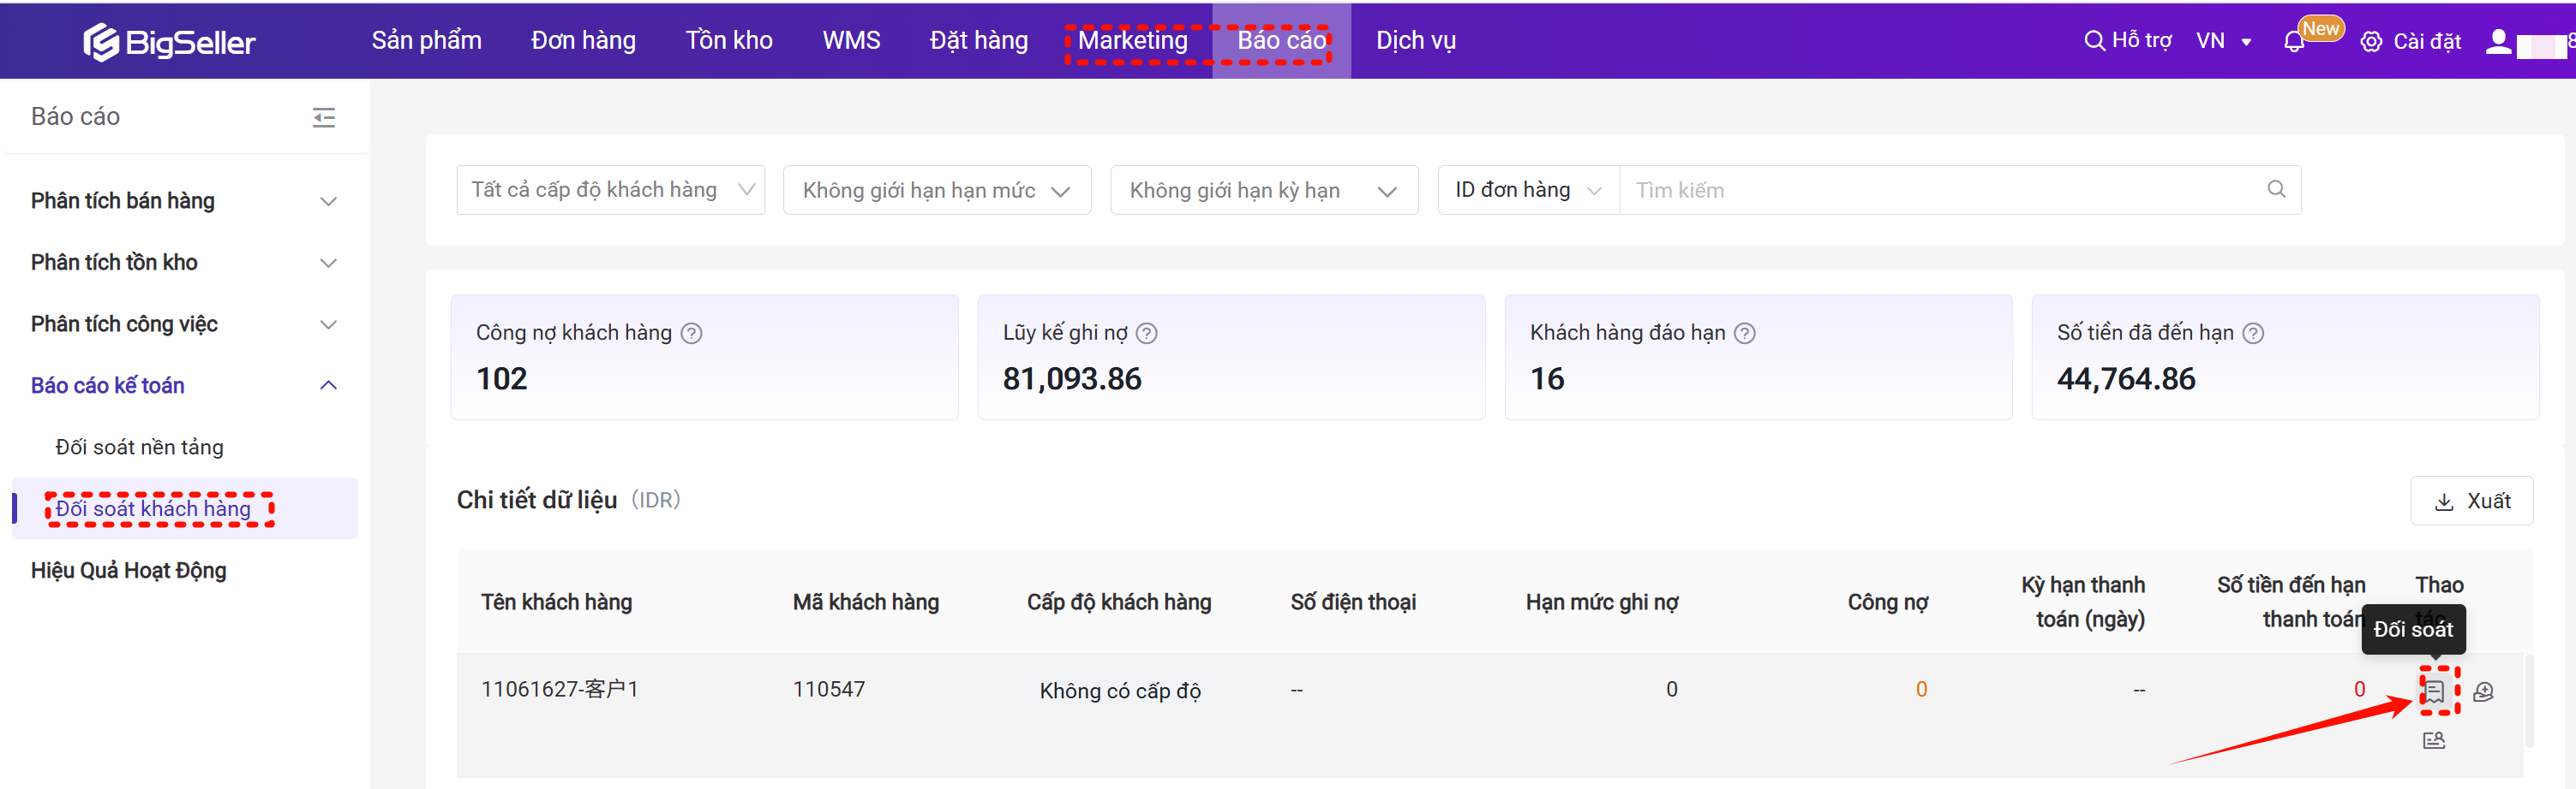Collapse the Báo cáo sidebar menu icon

324,118
